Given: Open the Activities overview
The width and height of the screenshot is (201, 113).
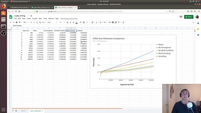Looking at the screenshot, I should point(5,1).
